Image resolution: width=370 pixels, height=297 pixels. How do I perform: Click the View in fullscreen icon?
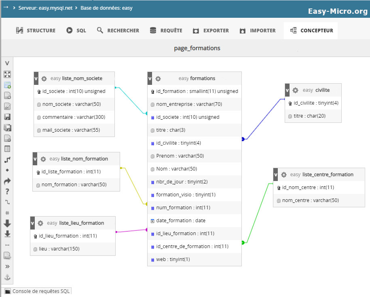tap(7, 74)
